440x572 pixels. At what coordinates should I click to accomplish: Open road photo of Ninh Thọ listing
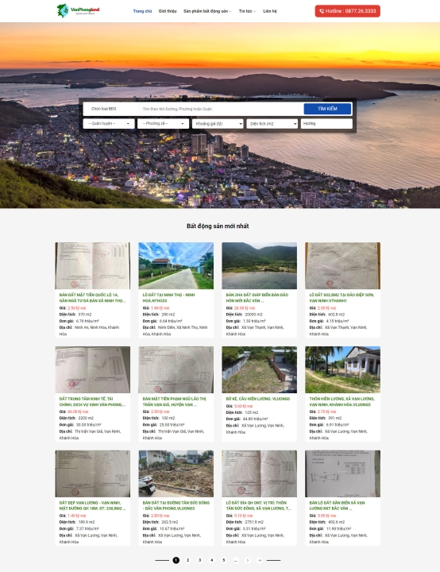(176, 265)
